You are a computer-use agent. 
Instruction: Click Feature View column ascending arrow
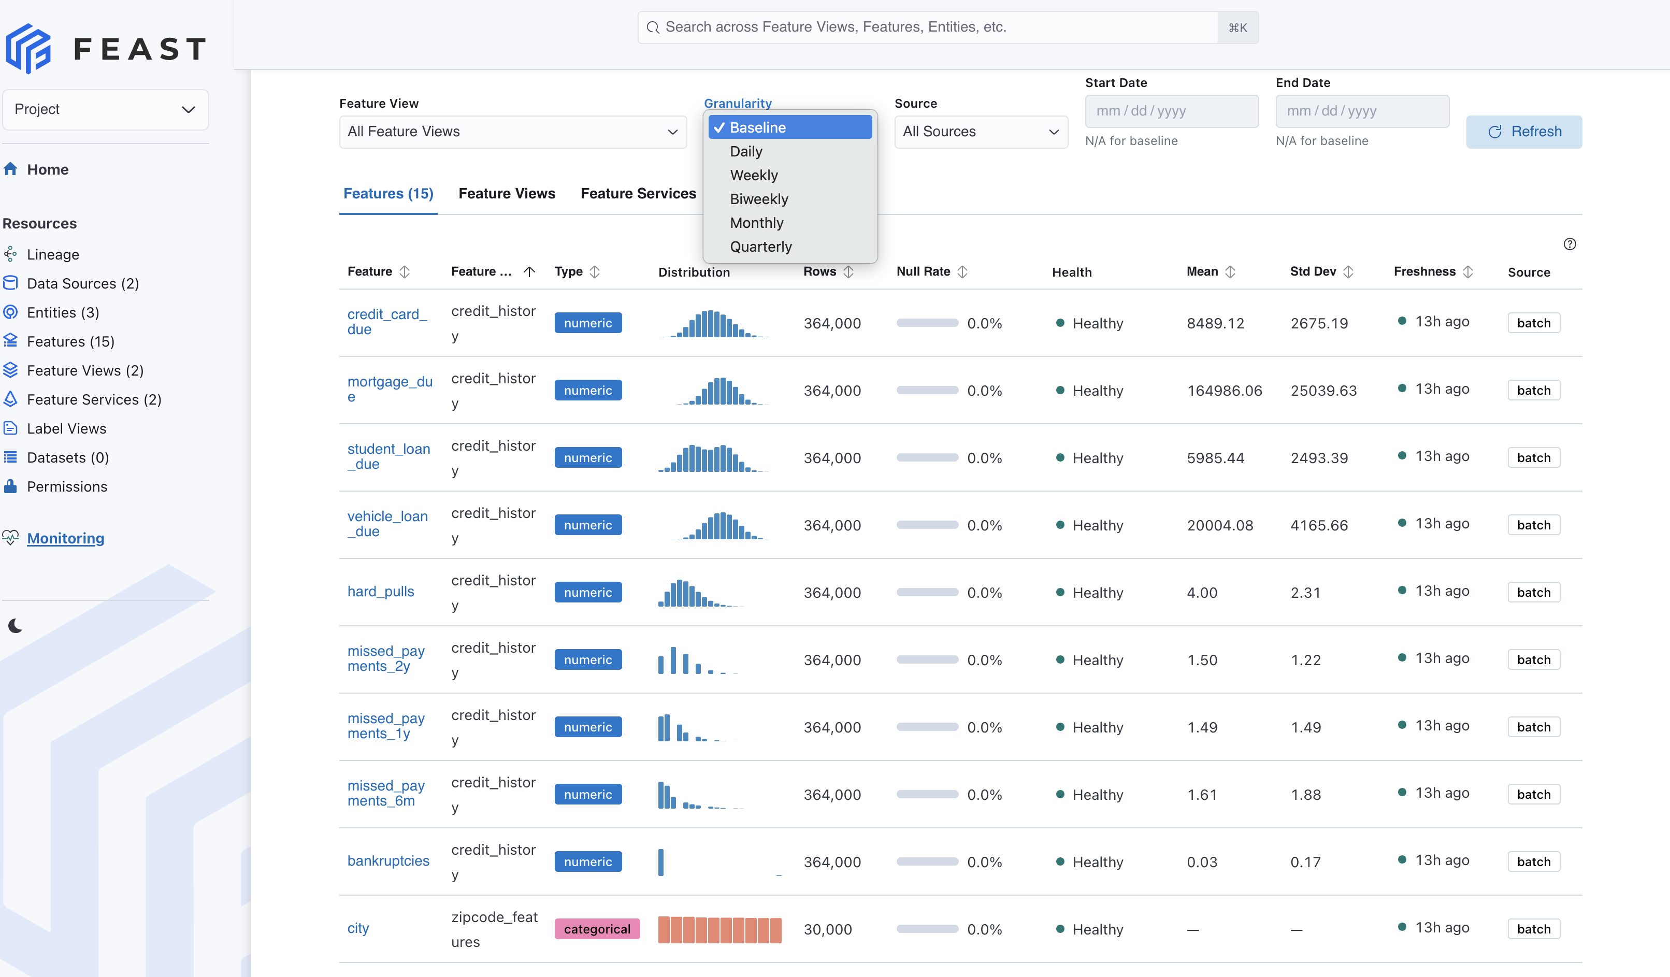(x=529, y=272)
